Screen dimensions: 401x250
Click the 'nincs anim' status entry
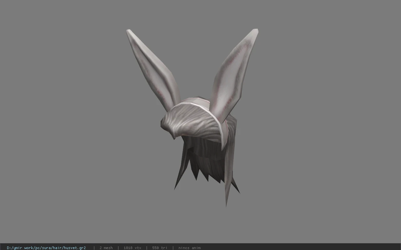pyautogui.click(x=190, y=248)
